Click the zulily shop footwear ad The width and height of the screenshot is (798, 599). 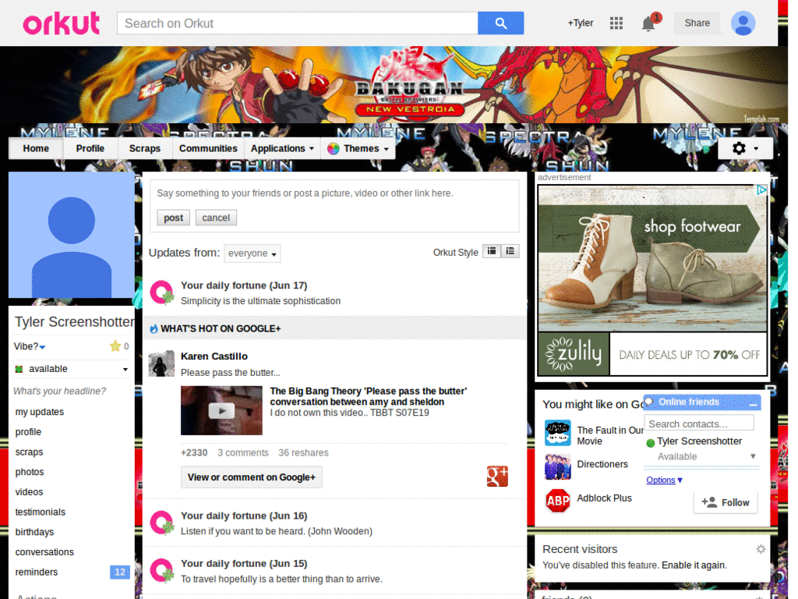click(652, 281)
